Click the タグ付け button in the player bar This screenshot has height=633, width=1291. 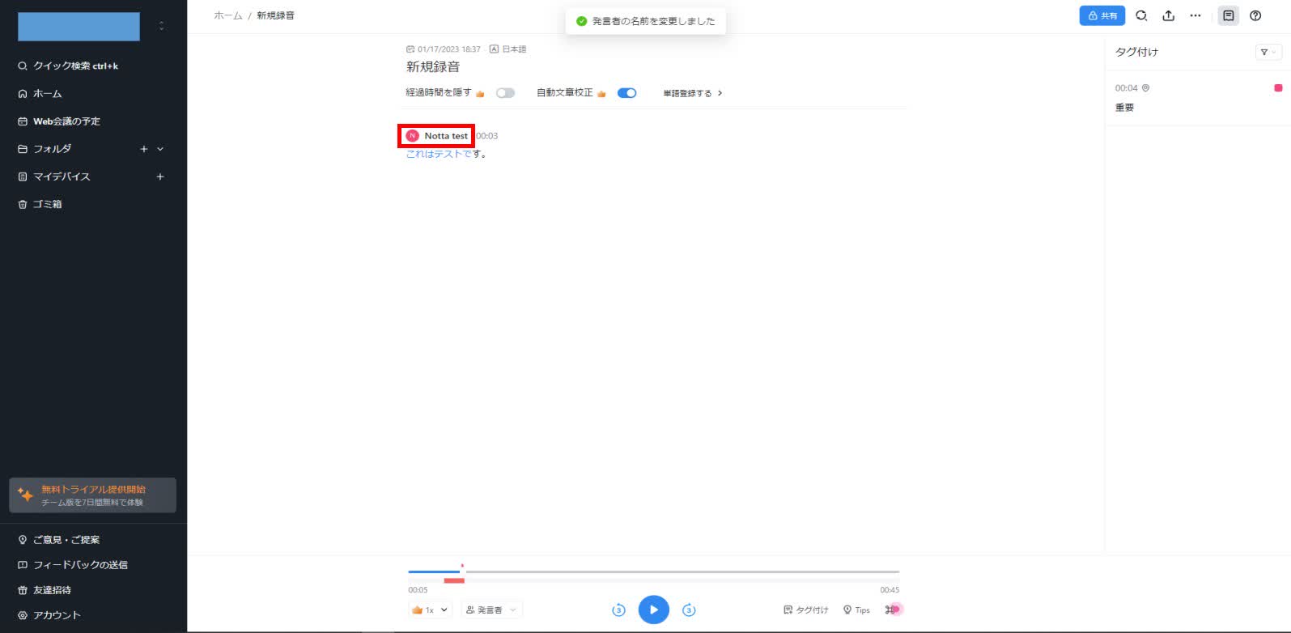coord(806,610)
